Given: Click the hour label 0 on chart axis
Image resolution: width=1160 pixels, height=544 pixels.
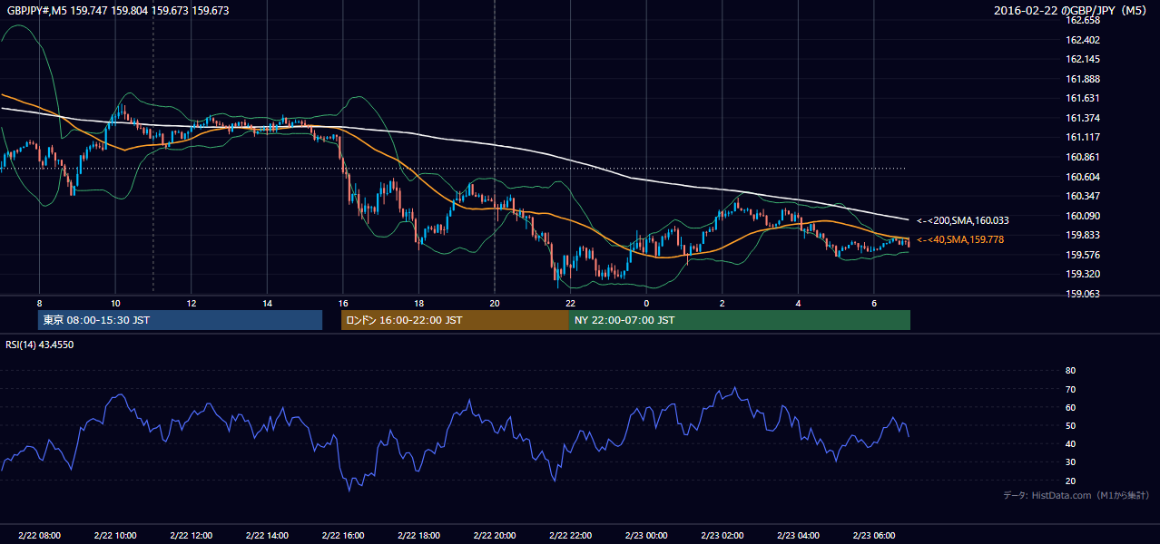Looking at the screenshot, I should [x=646, y=303].
